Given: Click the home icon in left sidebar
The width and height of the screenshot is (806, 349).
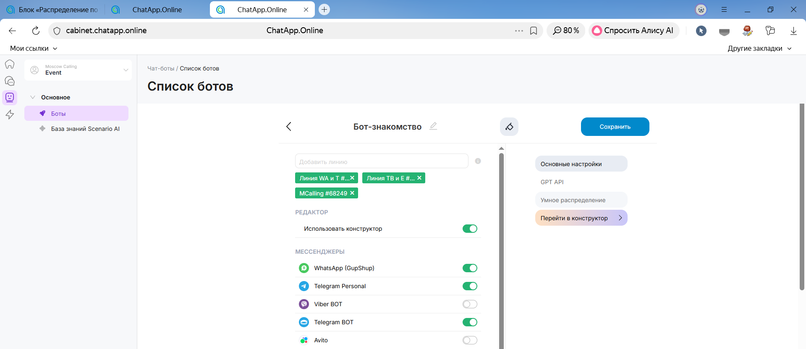Looking at the screenshot, I should pos(10,64).
